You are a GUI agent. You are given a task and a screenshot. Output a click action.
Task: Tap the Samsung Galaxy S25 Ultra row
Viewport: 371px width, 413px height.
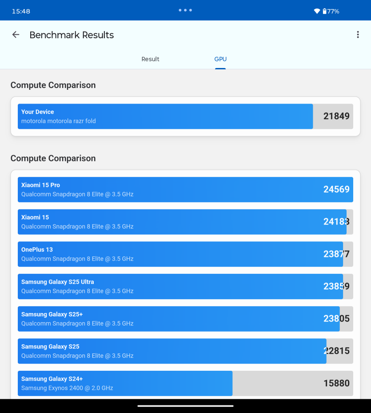tap(185, 287)
